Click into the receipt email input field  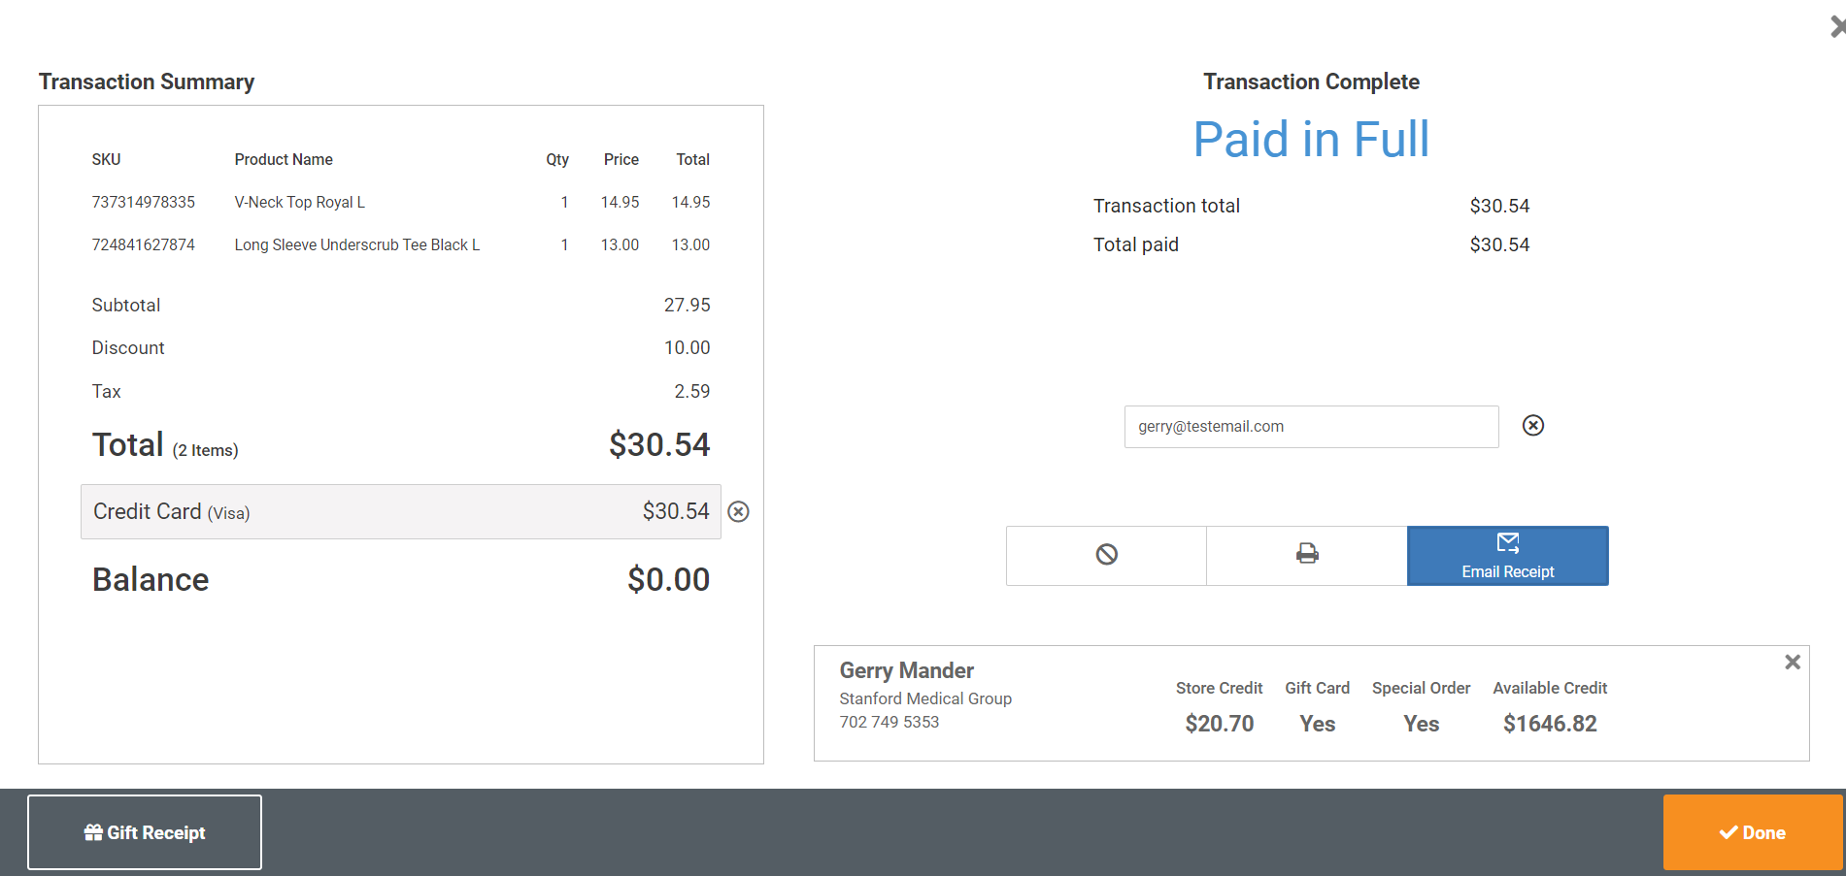point(1311,427)
